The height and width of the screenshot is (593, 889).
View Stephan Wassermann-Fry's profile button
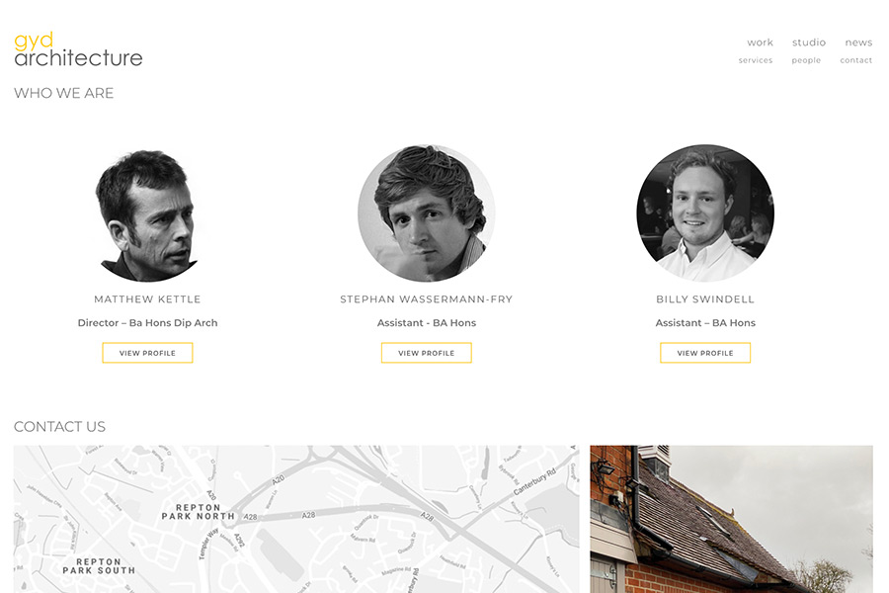(x=427, y=353)
